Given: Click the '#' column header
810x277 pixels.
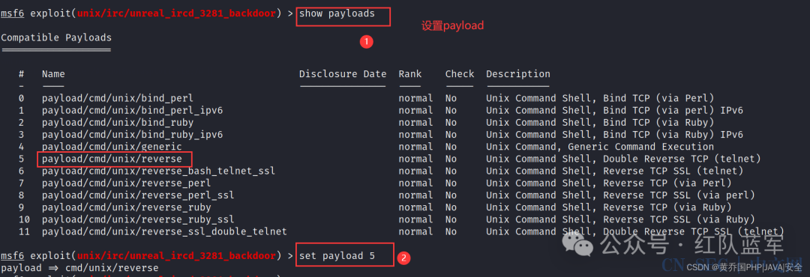Looking at the screenshot, I should tap(21, 74).
